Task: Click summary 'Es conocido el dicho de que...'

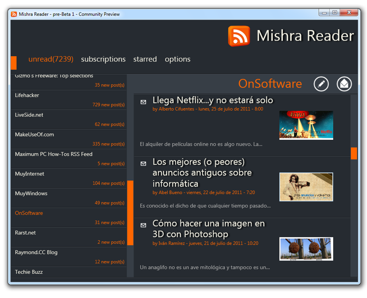Action: point(205,206)
